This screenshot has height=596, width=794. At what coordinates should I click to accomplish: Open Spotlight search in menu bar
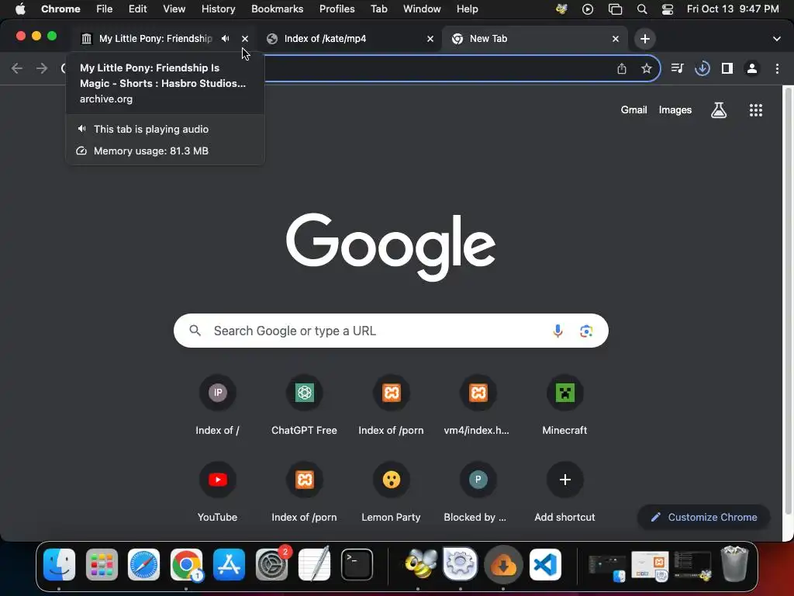click(641, 9)
